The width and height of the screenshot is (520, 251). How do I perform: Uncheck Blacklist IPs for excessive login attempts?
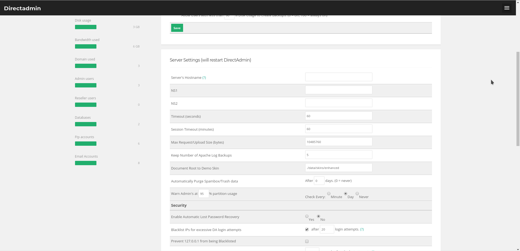pos(307,230)
